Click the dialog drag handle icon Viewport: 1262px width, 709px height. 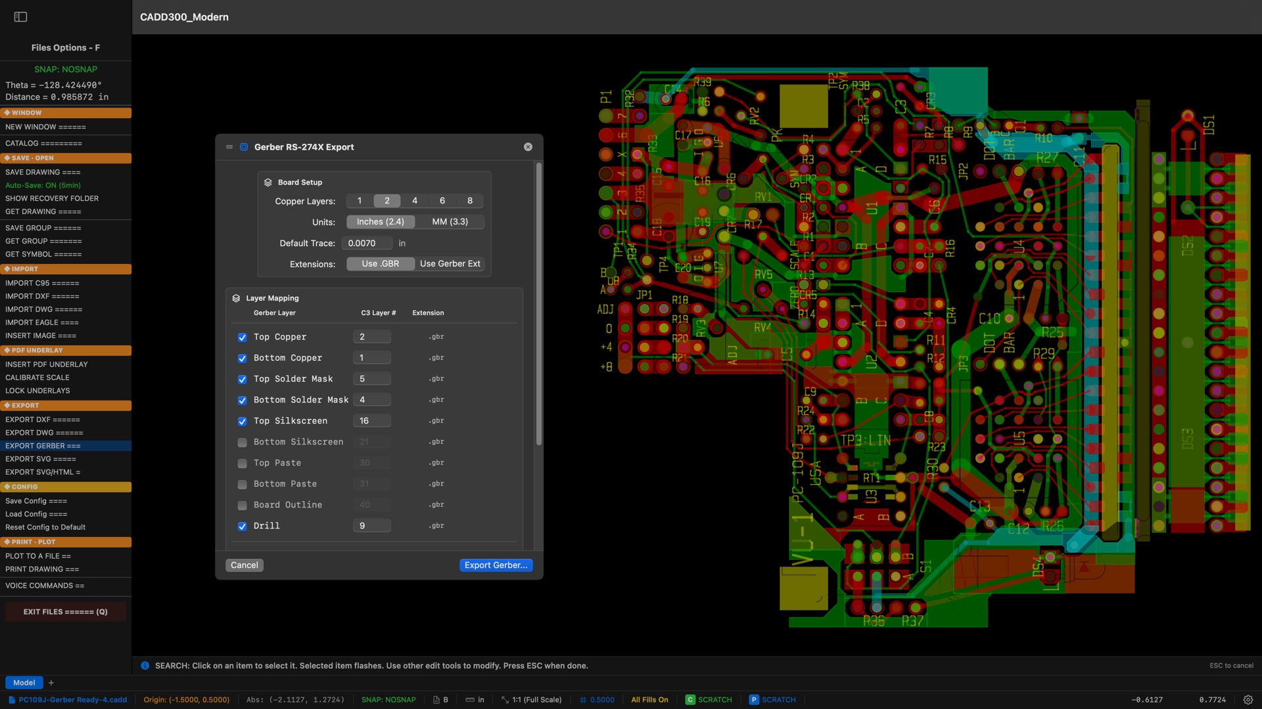point(229,147)
